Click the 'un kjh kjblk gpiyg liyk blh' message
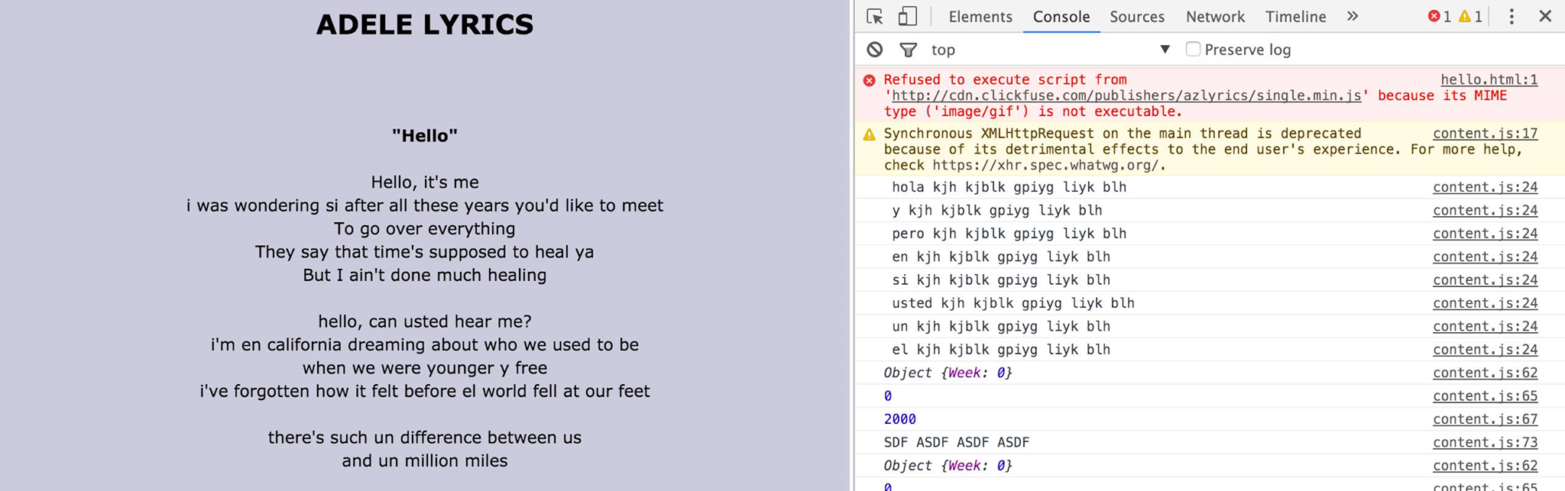This screenshot has width=1565, height=491. pos(1001,327)
